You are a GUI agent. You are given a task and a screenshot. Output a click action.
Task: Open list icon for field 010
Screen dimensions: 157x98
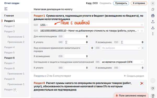(x=142, y=25)
